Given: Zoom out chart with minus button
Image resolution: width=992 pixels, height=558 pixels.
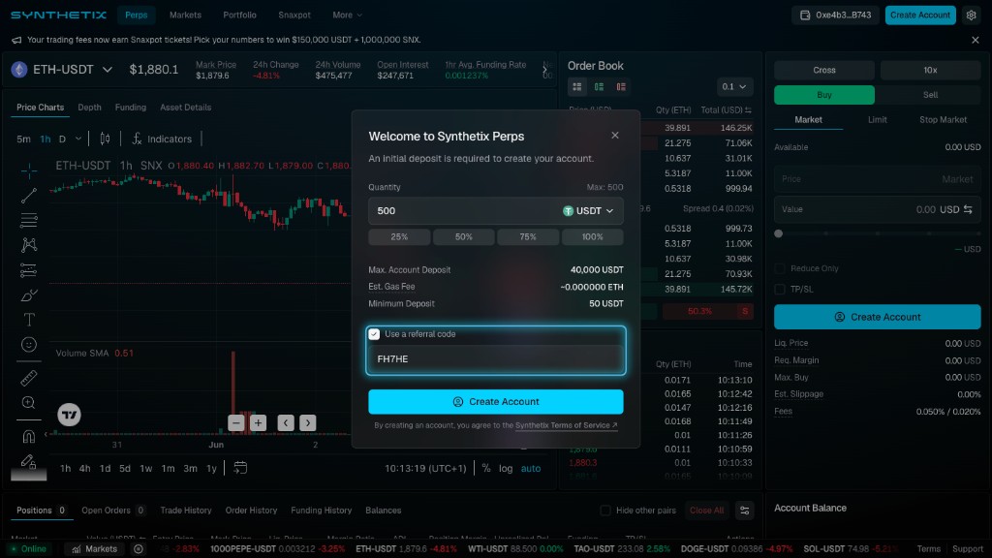Looking at the screenshot, I should point(236,422).
